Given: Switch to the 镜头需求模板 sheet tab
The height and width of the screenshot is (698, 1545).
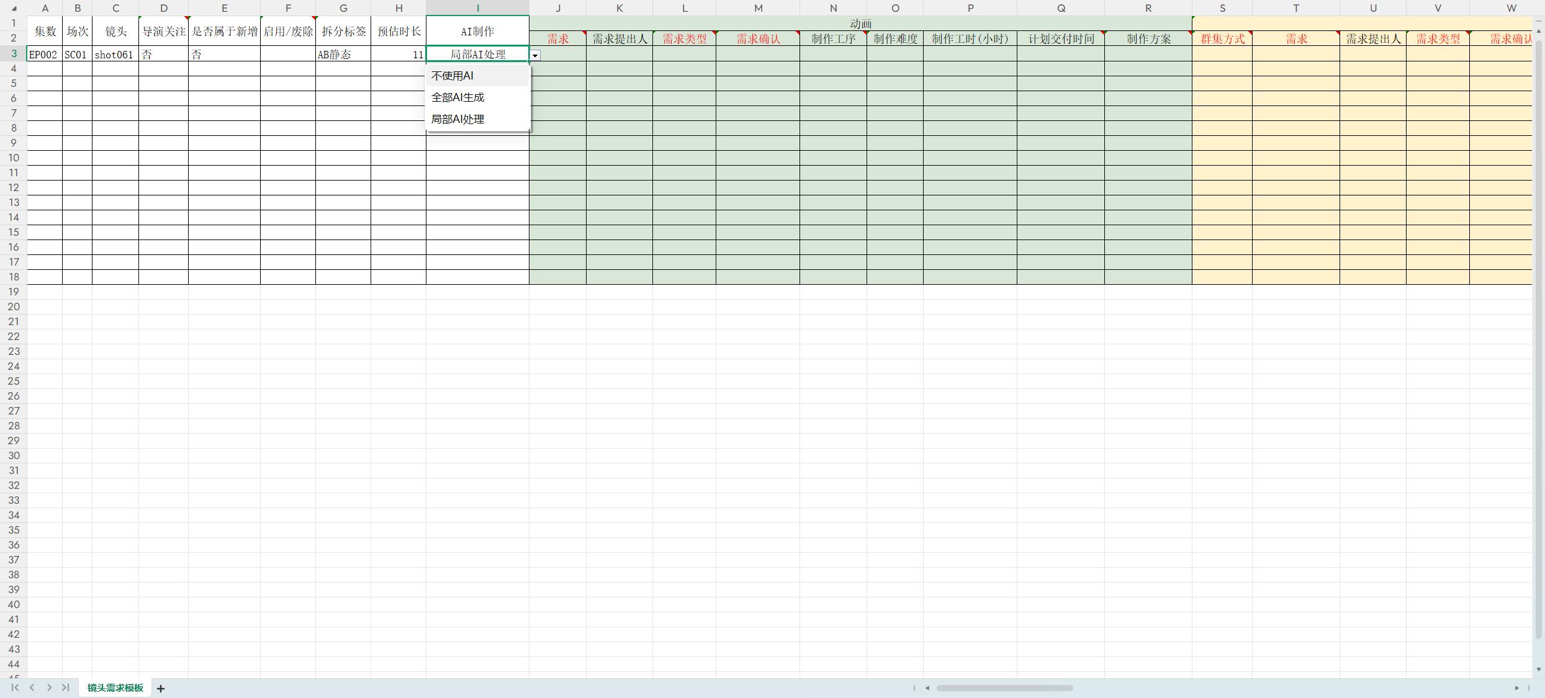Looking at the screenshot, I should coord(115,687).
